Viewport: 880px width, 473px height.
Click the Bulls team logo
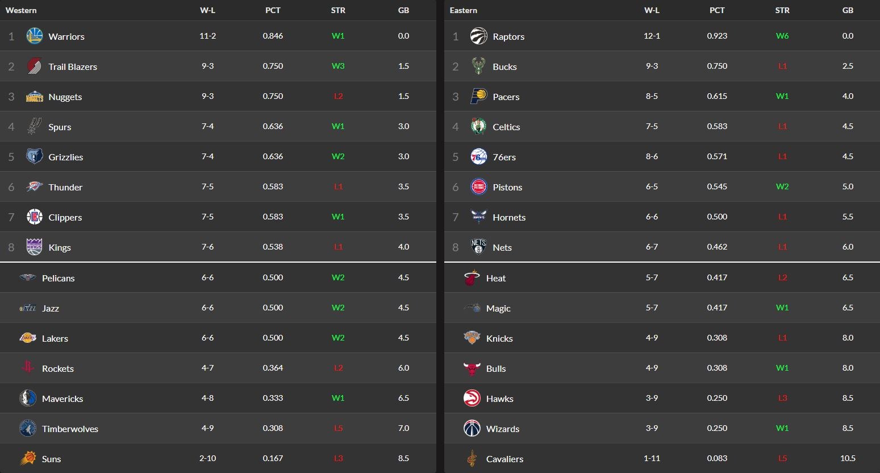click(472, 368)
